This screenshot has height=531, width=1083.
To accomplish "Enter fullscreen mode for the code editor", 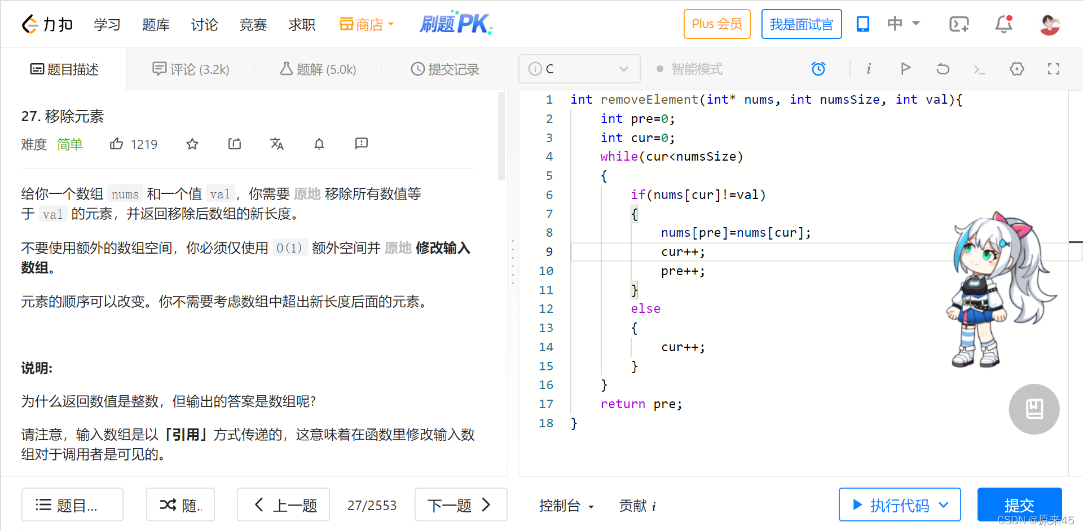I will pyautogui.click(x=1053, y=68).
